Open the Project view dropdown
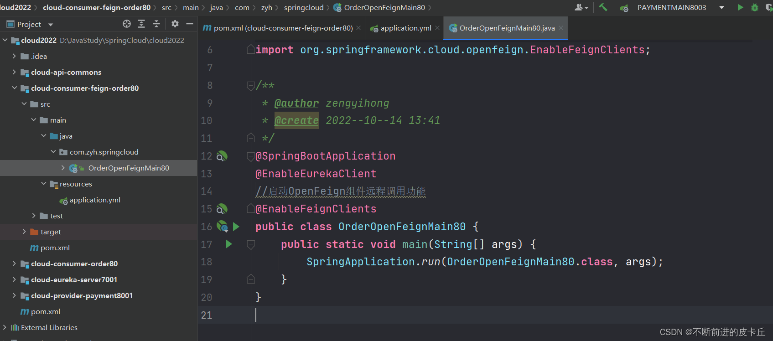The image size is (773, 341). coord(51,25)
